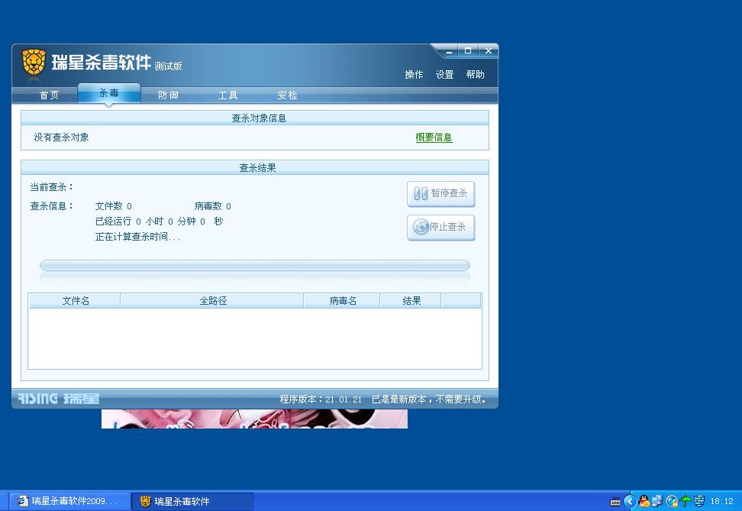Image resolution: width=742 pixels, height=511 pixels.
Task: Click the blue striped shield tray icon
Action: coord(699,501)
